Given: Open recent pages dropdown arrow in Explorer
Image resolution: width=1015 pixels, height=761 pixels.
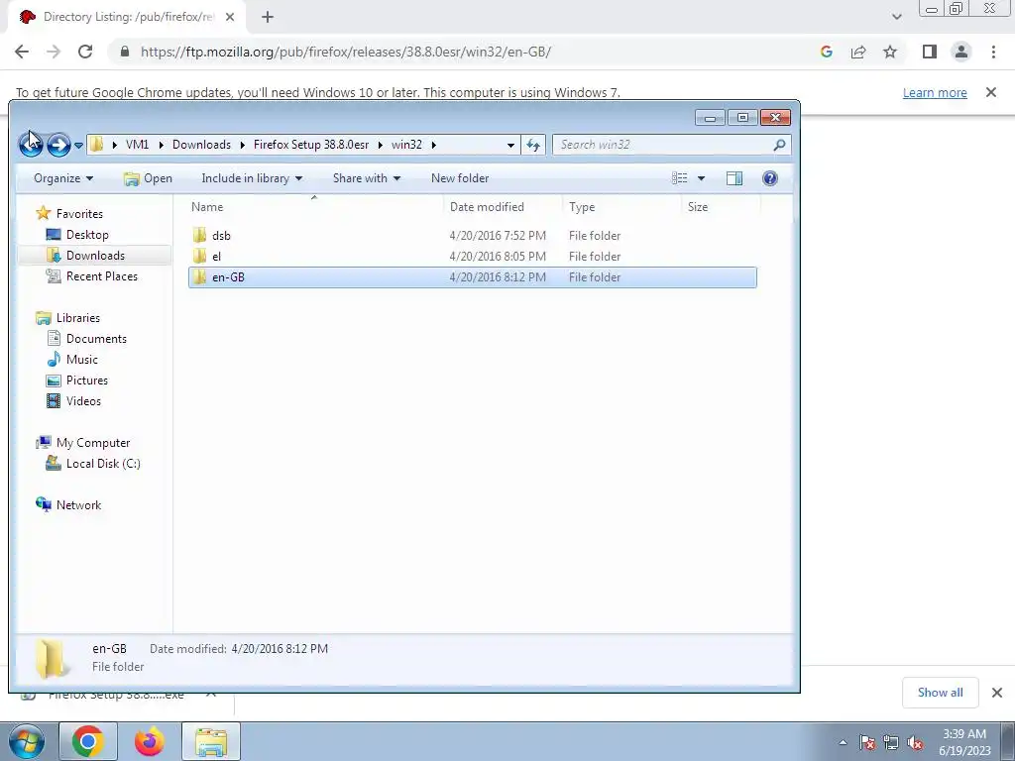Looking at the screenshot, I should pyautogui.click(x=78, y=145).
